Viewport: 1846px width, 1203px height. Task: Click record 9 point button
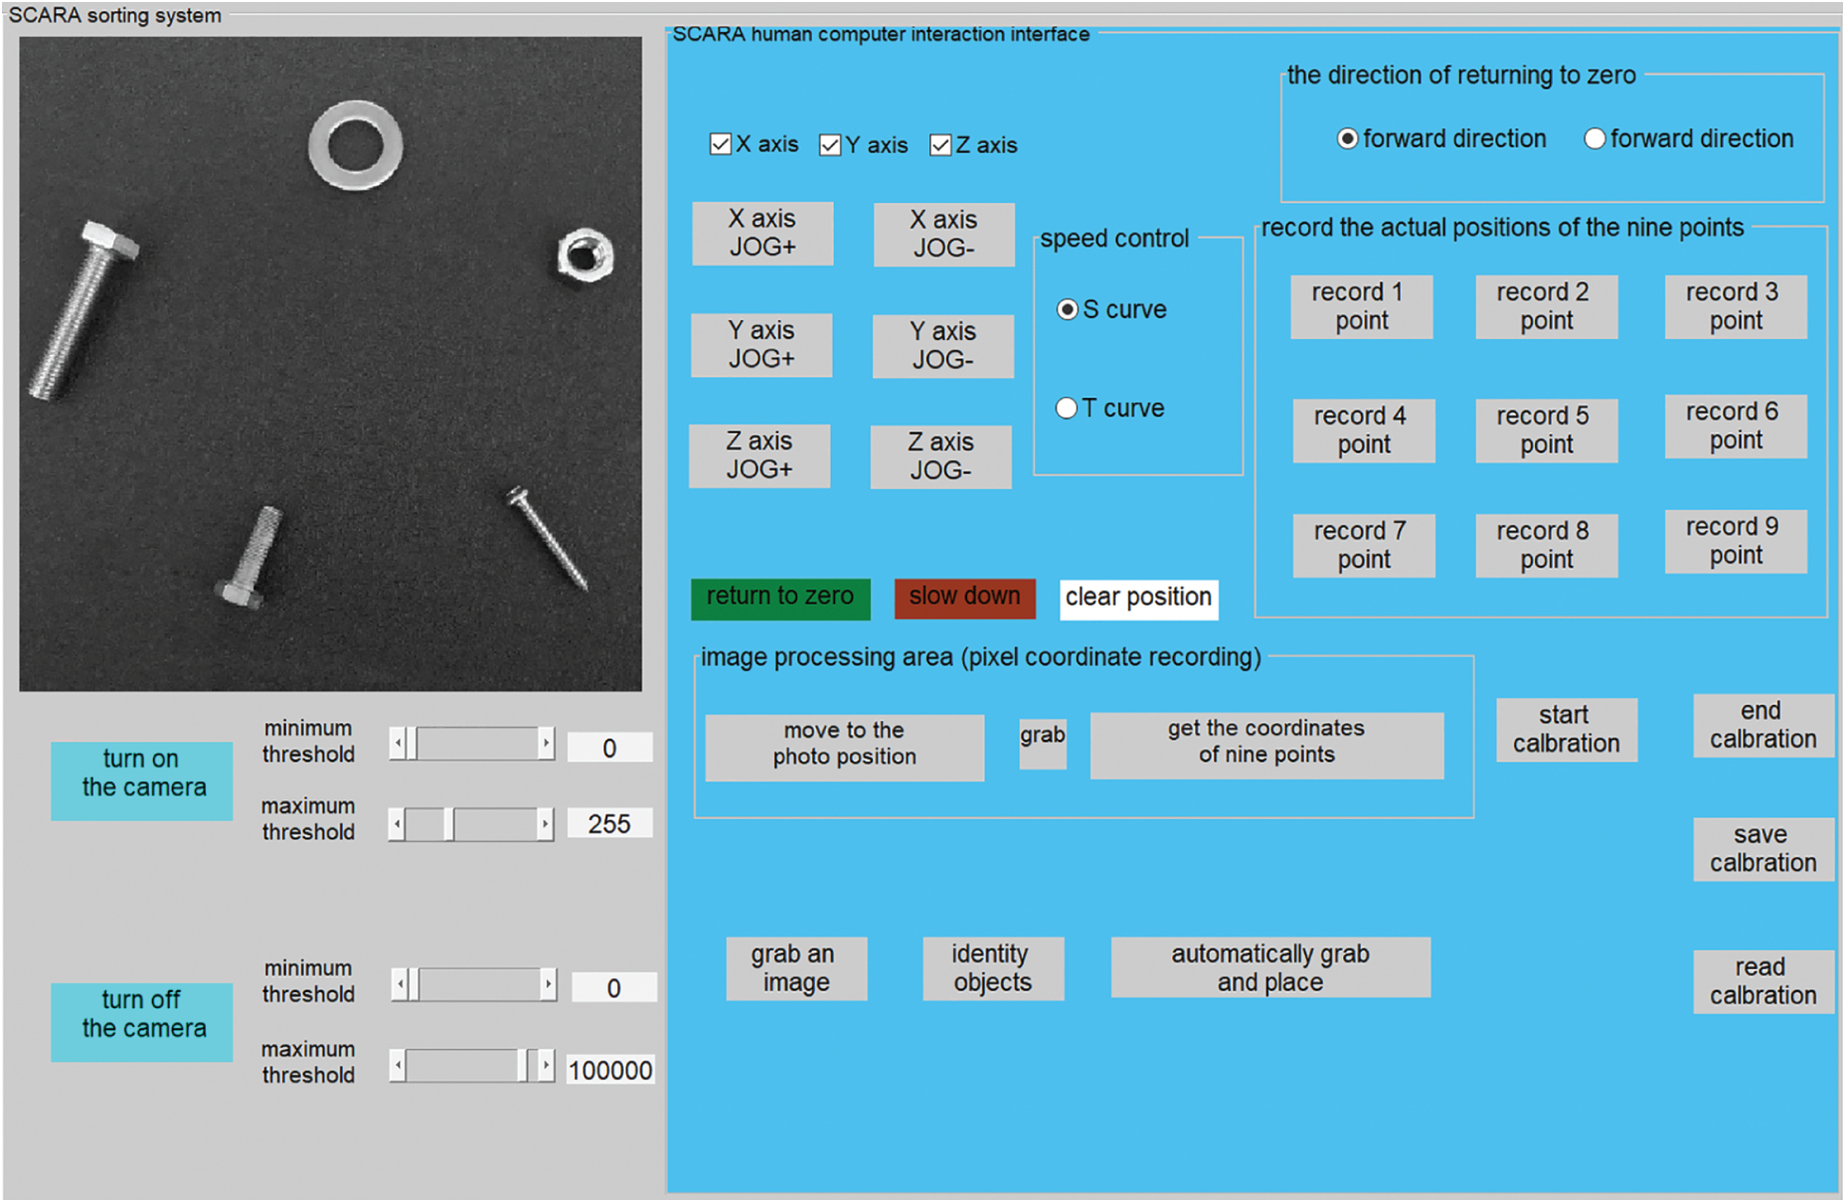click(1735, 542)
